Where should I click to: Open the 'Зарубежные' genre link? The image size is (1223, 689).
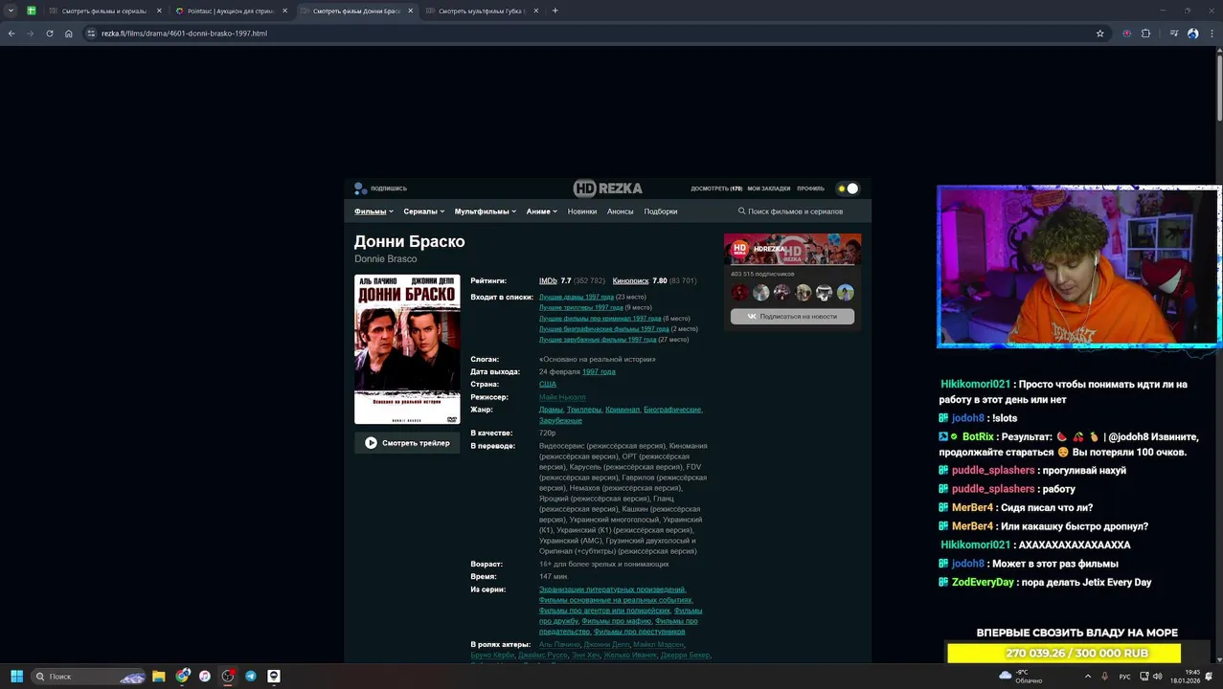click(560, 420)
